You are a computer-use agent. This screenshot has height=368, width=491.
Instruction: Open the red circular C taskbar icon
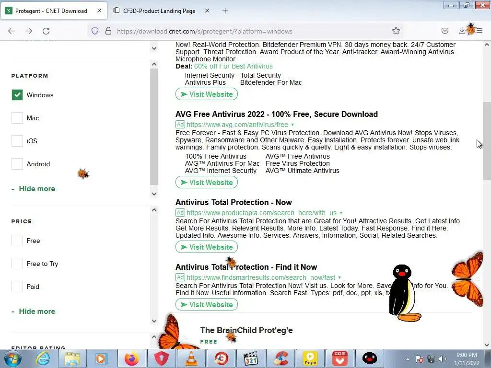pyautogui.click(x=221, y=358)
